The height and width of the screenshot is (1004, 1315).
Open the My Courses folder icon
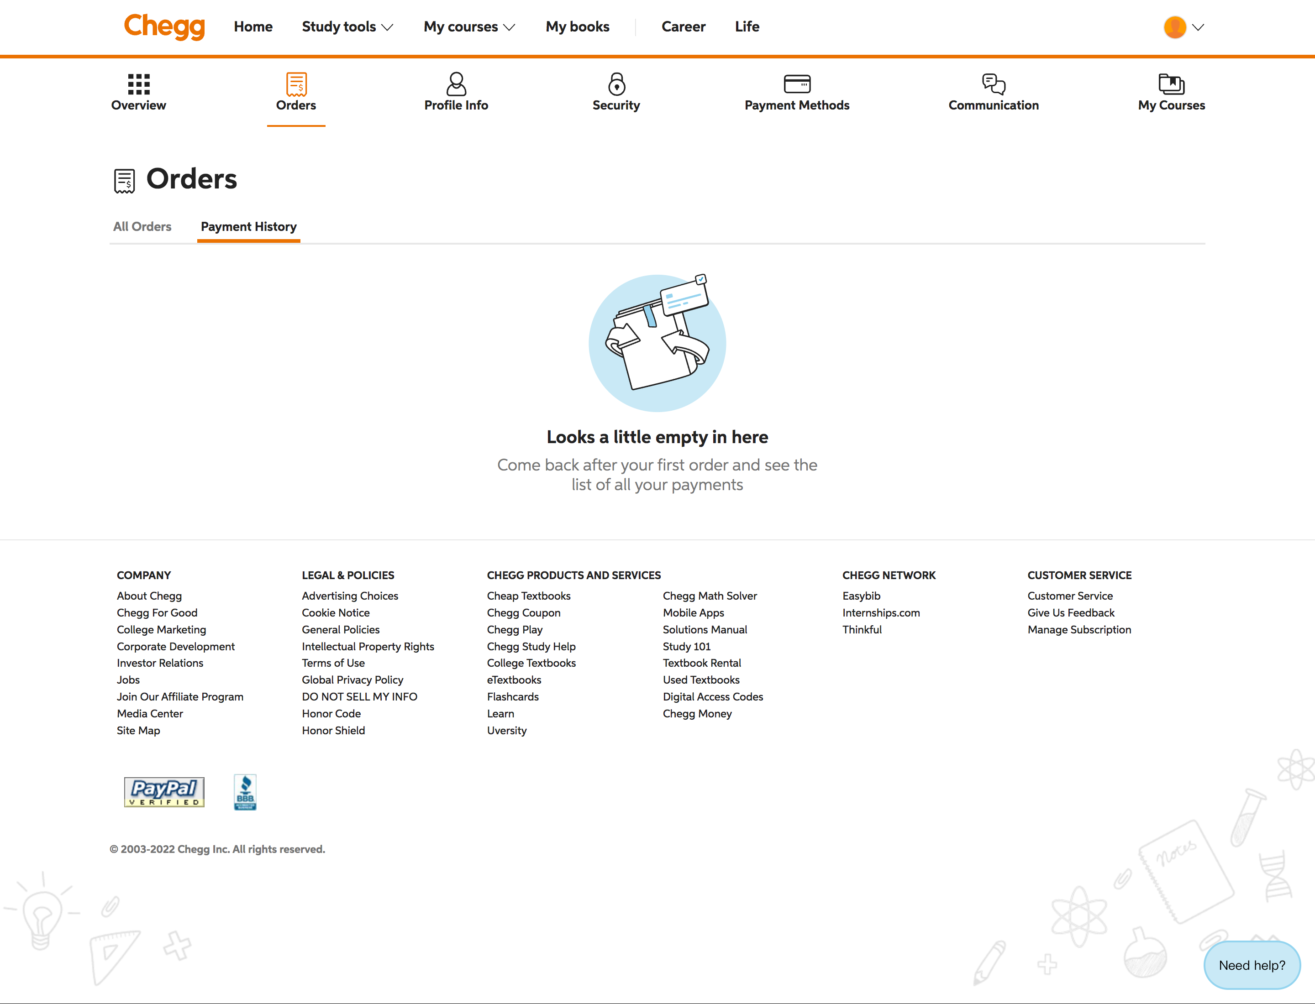1172,84
